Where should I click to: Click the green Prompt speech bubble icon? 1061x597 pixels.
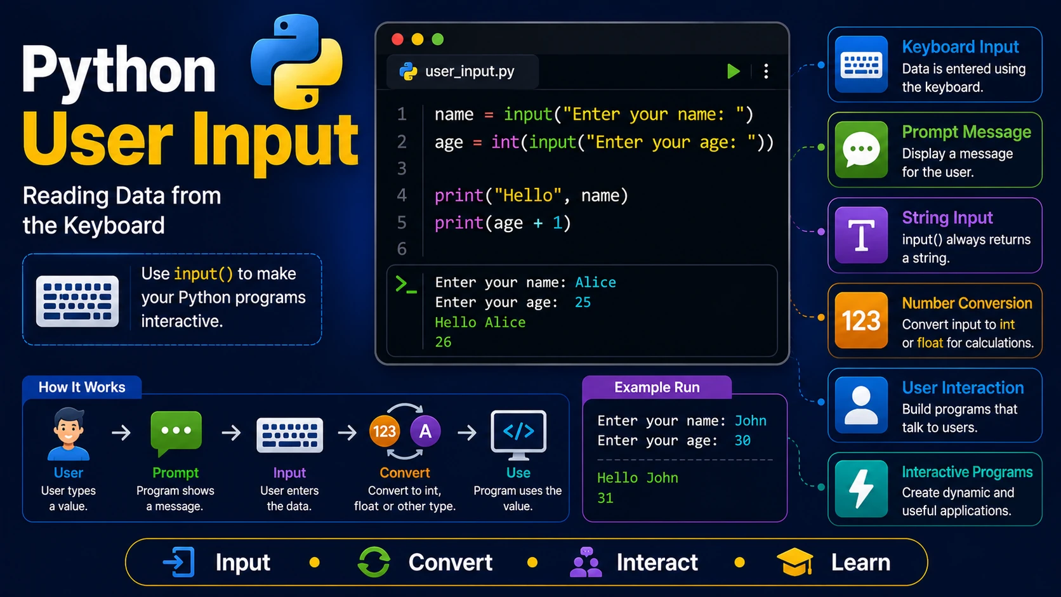point(176,433)
